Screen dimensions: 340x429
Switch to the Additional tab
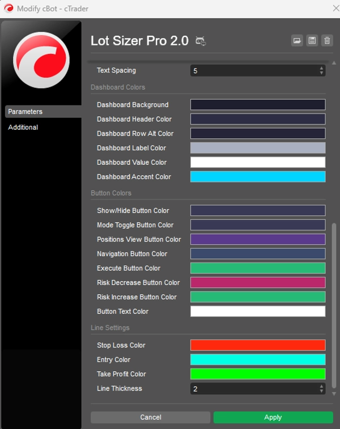tap(23, 127)
